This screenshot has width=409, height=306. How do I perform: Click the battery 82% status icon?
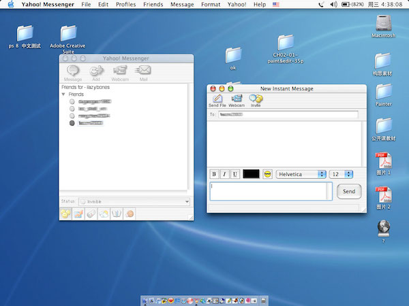point(352,5)
